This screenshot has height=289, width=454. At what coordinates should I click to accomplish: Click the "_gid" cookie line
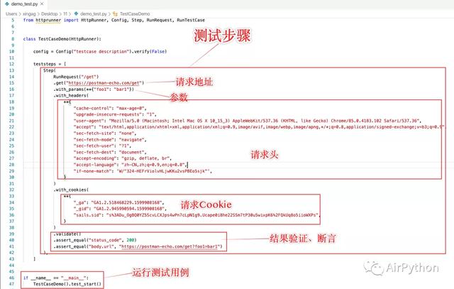(120, 209)
